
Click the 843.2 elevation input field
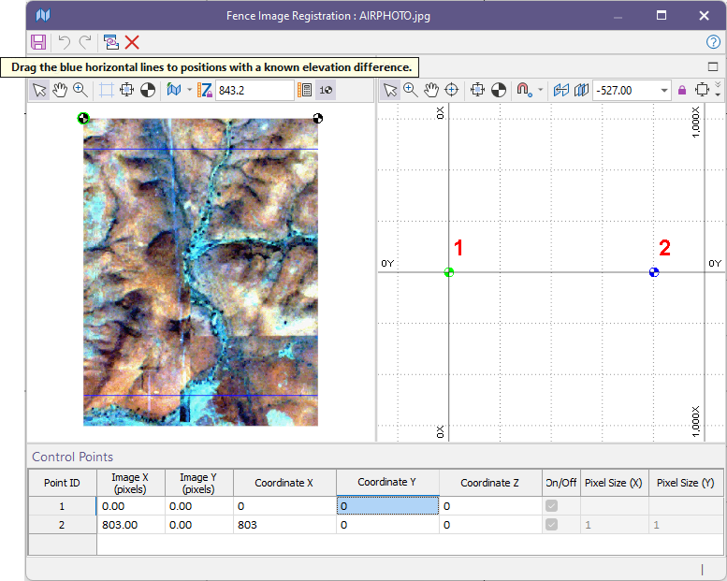point(254,90)
